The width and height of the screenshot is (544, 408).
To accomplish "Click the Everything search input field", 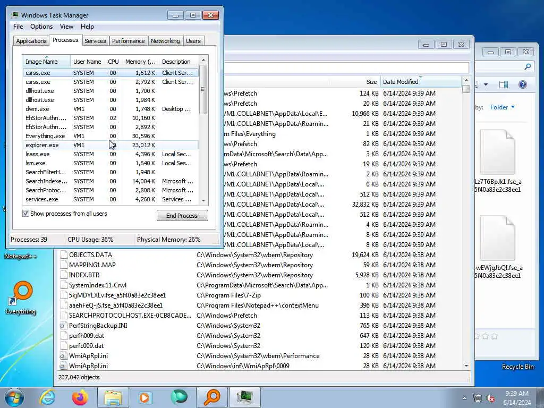I will [346, 67].
